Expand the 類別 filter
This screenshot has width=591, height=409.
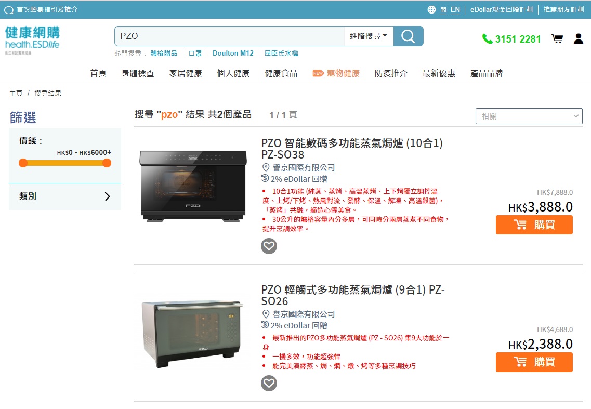[x=65, y=196]
